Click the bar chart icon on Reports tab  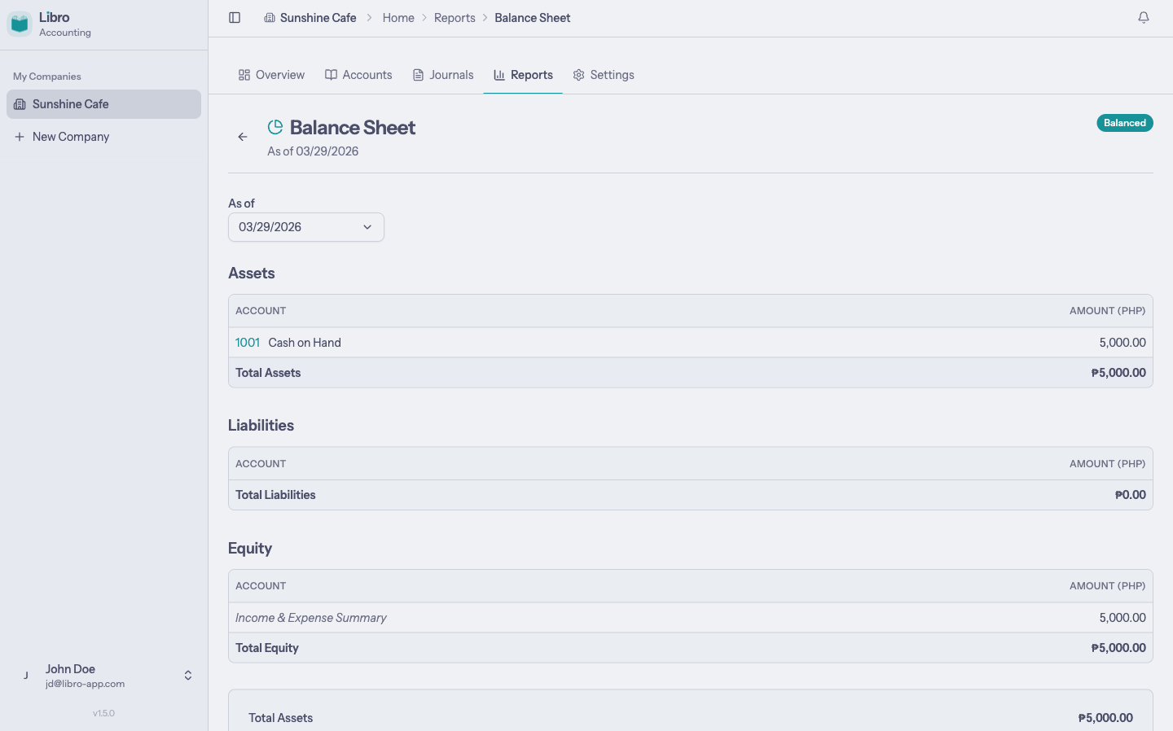pyautogui.click(x=499, y=74)
